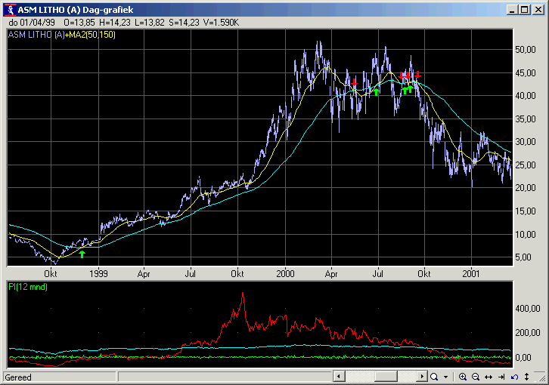
Task: Click the 'V=1.590K' volume readout
Action: 222,23
